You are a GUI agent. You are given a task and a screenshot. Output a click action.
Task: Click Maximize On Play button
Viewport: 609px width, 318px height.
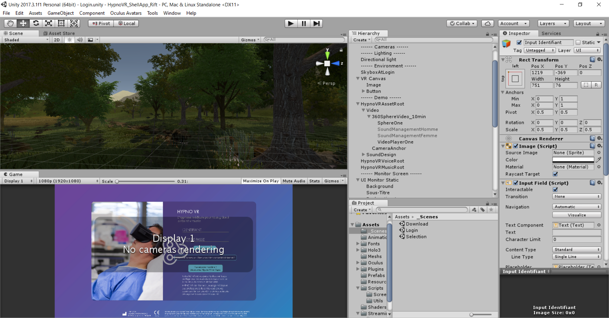tap(261, 181)
